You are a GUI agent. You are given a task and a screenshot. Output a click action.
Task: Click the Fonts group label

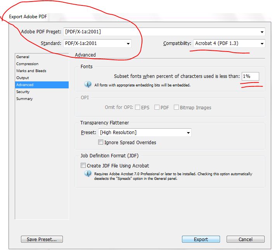click(x=87, y=67)
